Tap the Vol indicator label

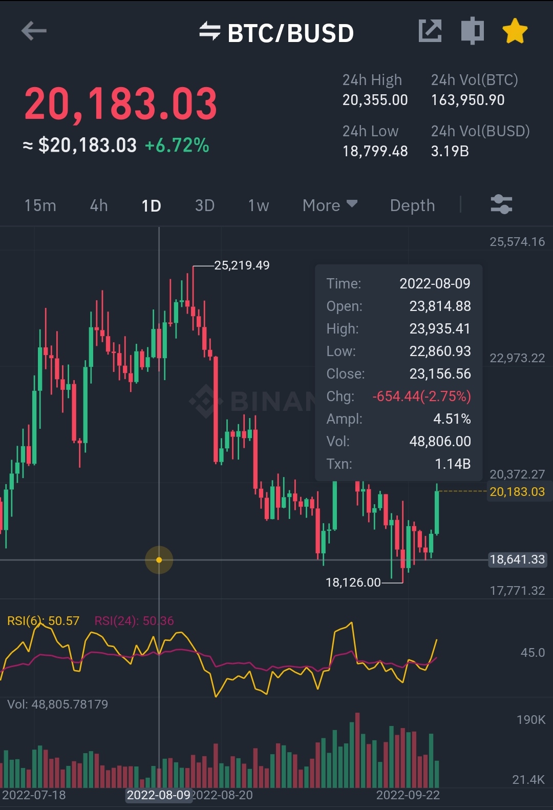57,704
